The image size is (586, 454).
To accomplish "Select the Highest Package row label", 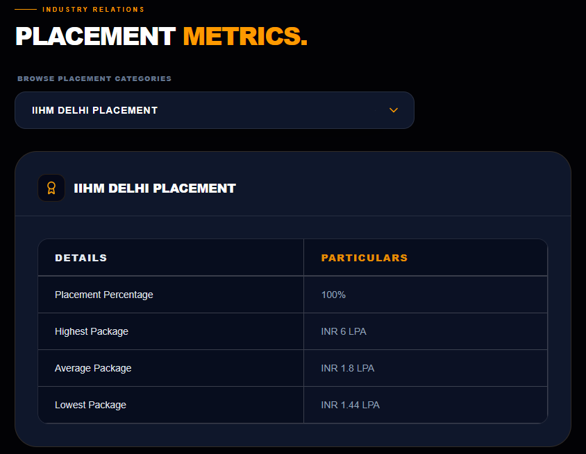I will [92, 331].
